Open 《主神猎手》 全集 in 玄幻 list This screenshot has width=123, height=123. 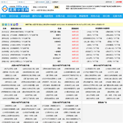72,95
